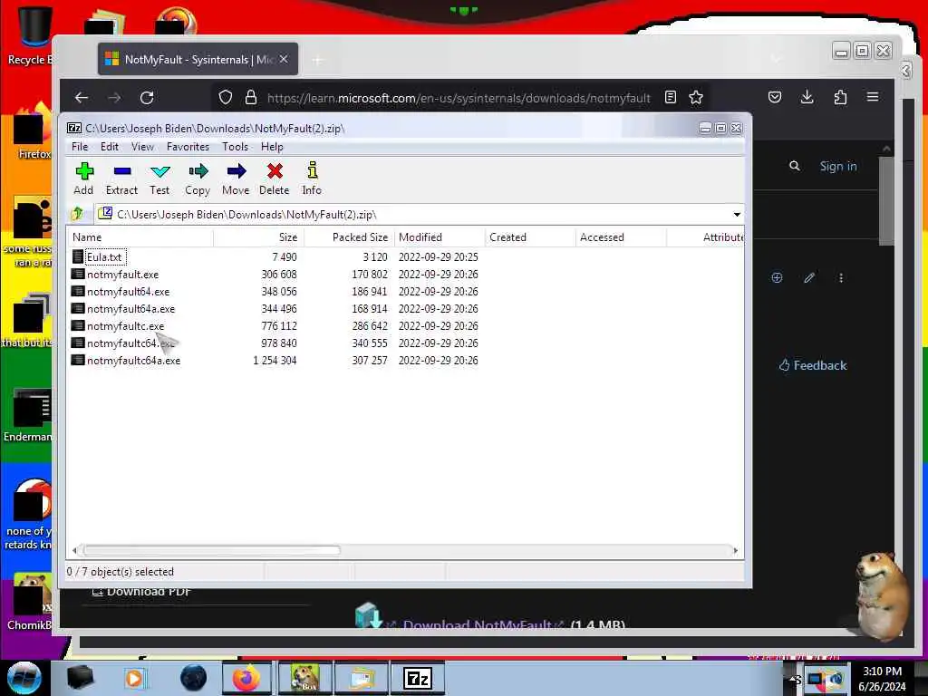Click the right arrow of 7-Zip horizontal scrollbar
Screen dimensions: 928x696
point(735,550)
